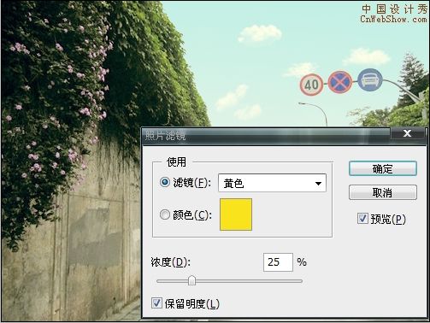Select the 滤镜 radio button

coord(165,182)
